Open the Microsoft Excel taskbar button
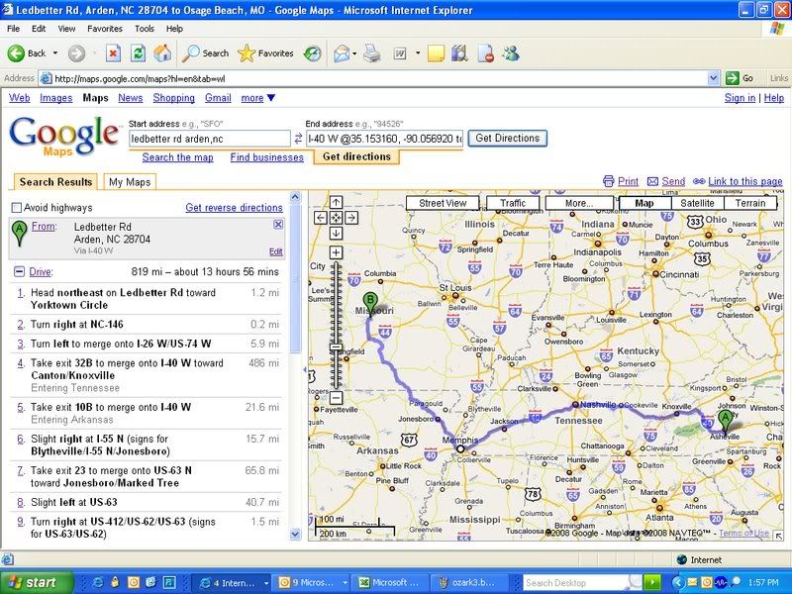The width and height of the screenshot is (792, 594). (389, 582)
